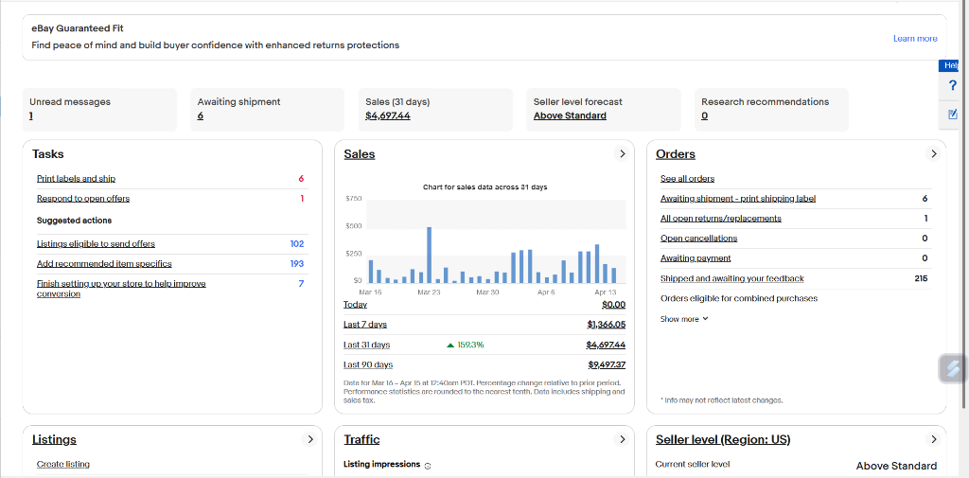The image size is (969, 478).
Task: Open the Listings panel arrow icon
Action: (x=310, y=439)
